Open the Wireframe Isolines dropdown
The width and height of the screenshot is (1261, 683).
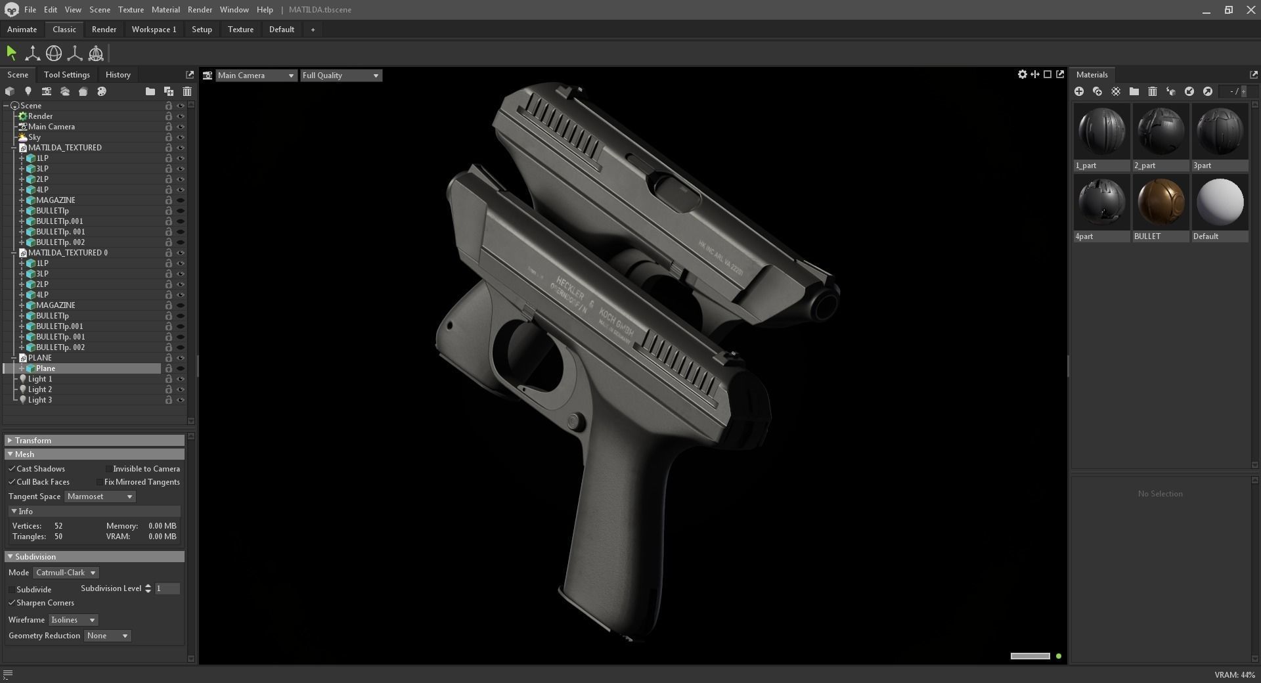(x=74, y=620)
